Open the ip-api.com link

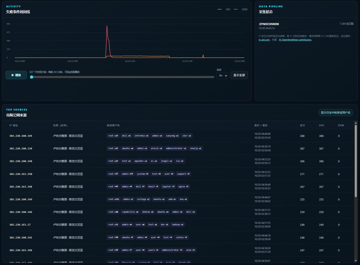[264, 40]
